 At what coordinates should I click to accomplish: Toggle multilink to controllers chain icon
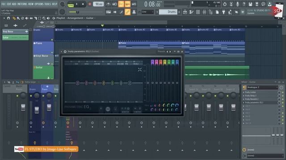[x=127, y=12]
